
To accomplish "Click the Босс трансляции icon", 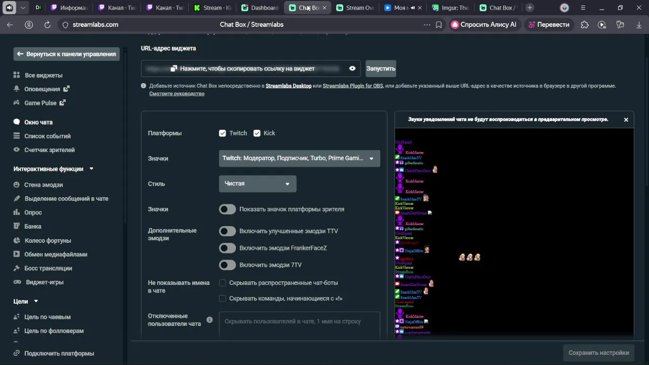I will 17,268.
